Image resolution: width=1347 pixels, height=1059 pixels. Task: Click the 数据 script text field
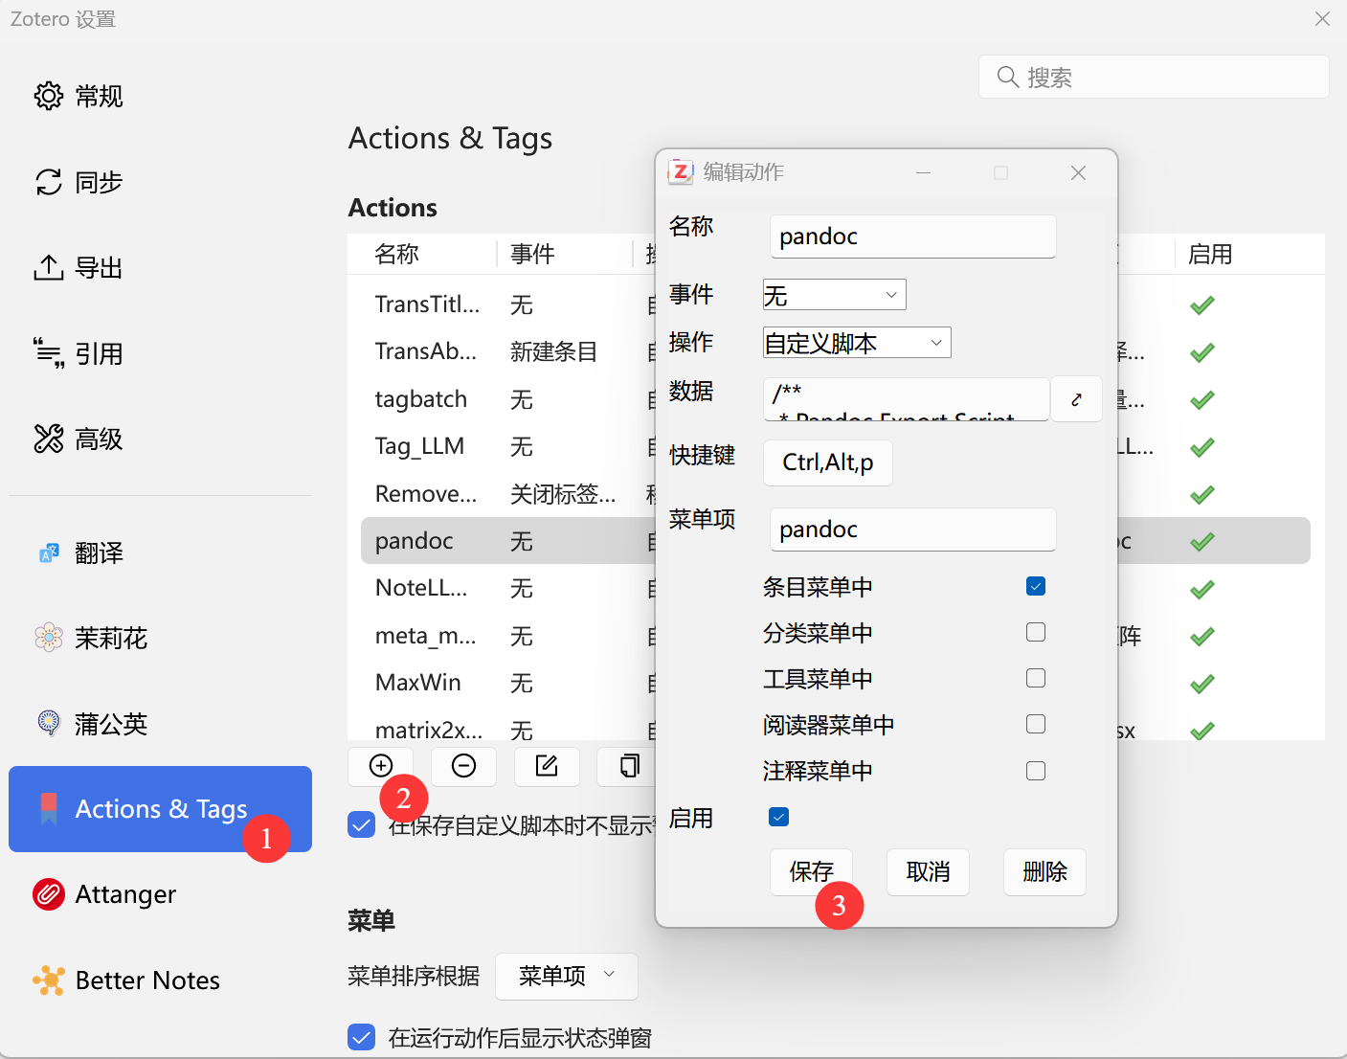pos(906,399)
